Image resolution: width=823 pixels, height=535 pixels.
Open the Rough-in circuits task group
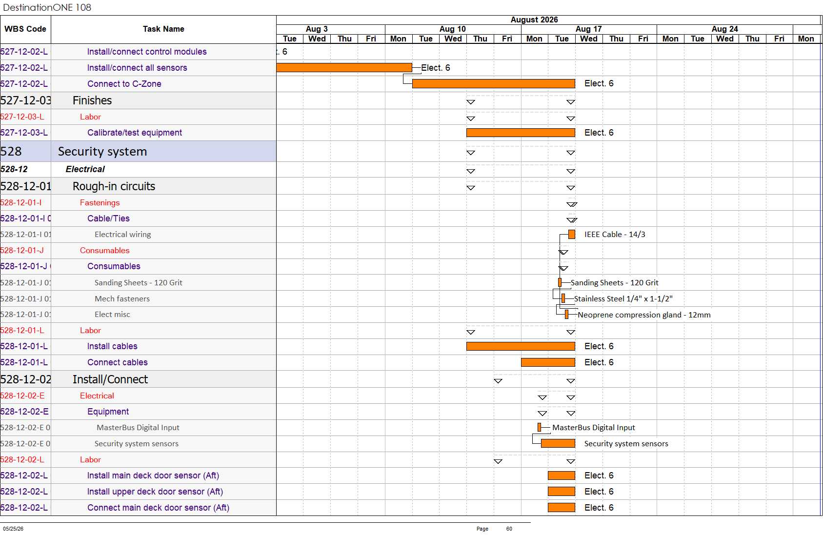tap(114, 186)
